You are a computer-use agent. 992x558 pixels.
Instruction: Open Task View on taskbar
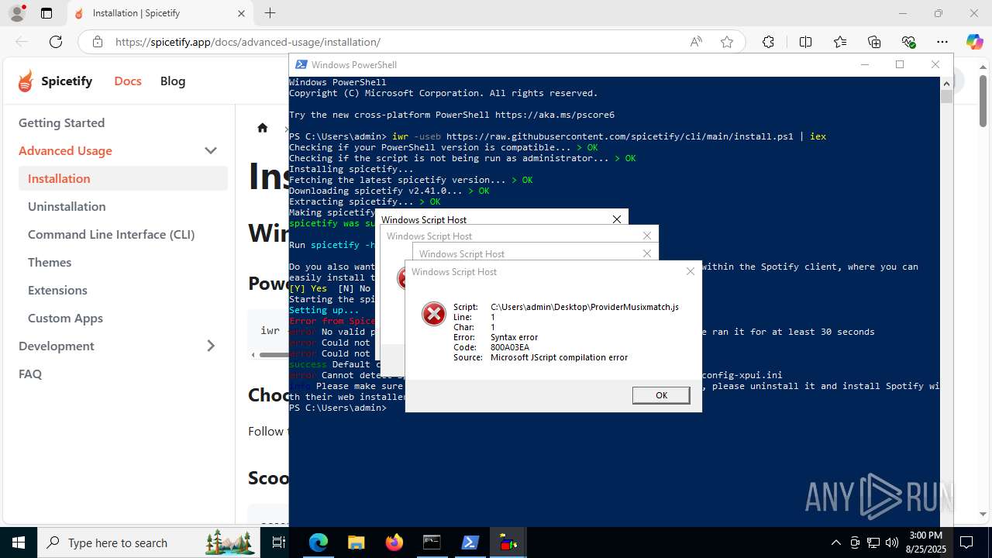click(280, 542)
